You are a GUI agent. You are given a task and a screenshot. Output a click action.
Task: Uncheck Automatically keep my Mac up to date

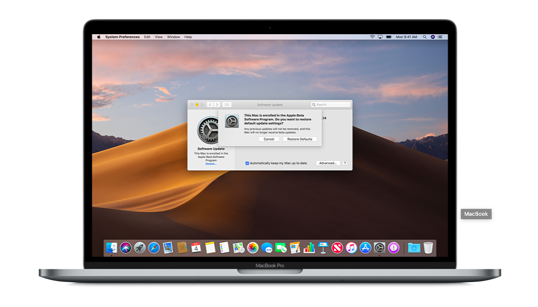tap(247, 164)
